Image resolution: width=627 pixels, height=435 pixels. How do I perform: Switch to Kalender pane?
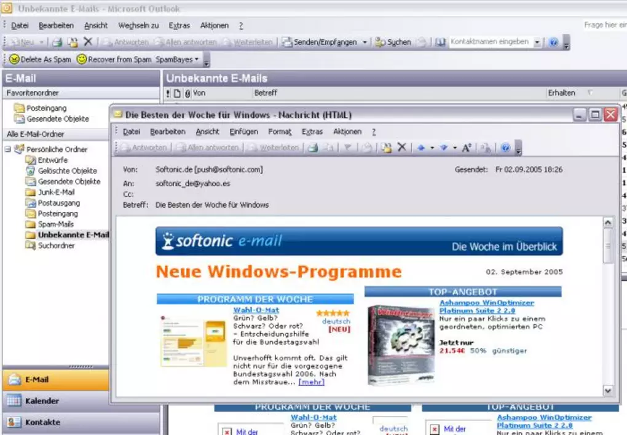[42, 401]
